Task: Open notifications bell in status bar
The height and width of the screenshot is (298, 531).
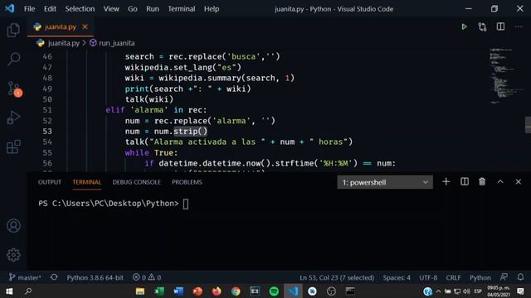Action: click(520, 277)
